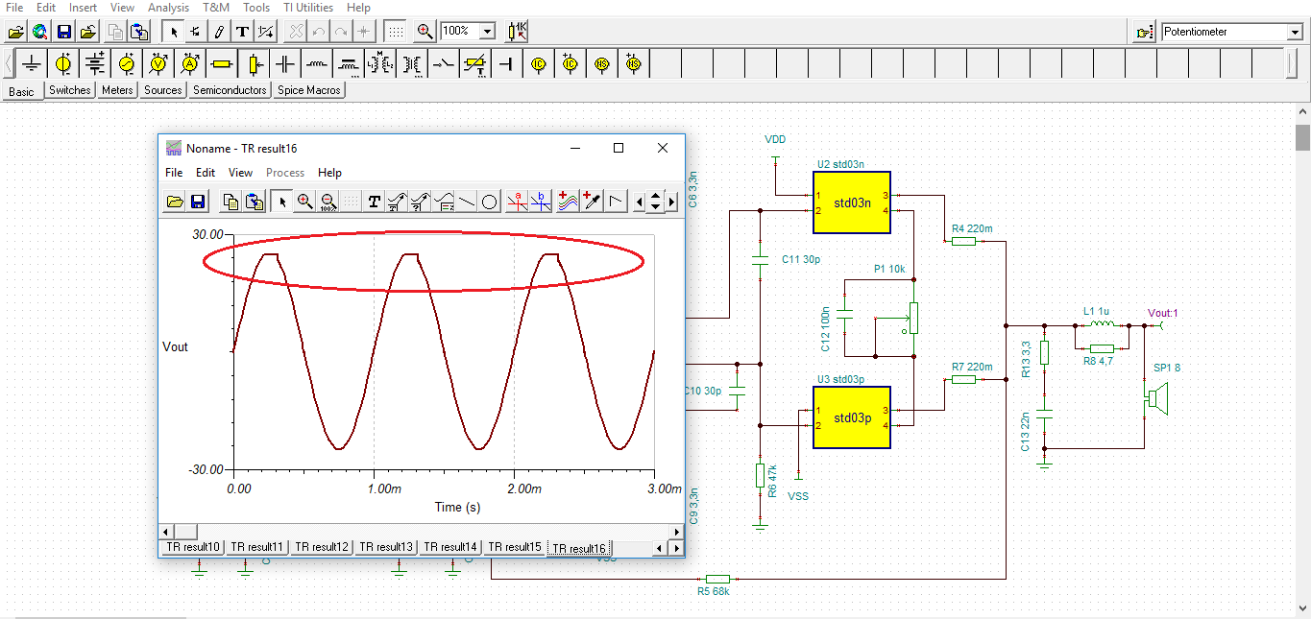
Task: Switch to the Sources component tab
Action: 162,90
